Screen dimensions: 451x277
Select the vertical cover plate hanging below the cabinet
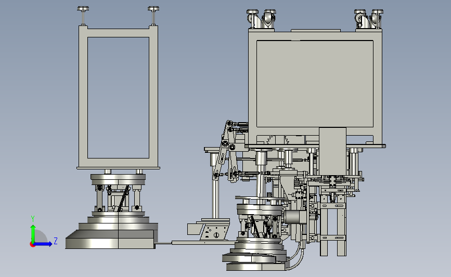tap(332, 151)
